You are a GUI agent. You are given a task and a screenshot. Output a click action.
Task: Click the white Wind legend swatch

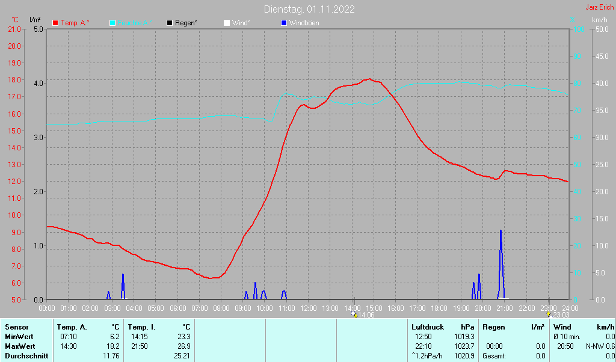click(227, 23)
